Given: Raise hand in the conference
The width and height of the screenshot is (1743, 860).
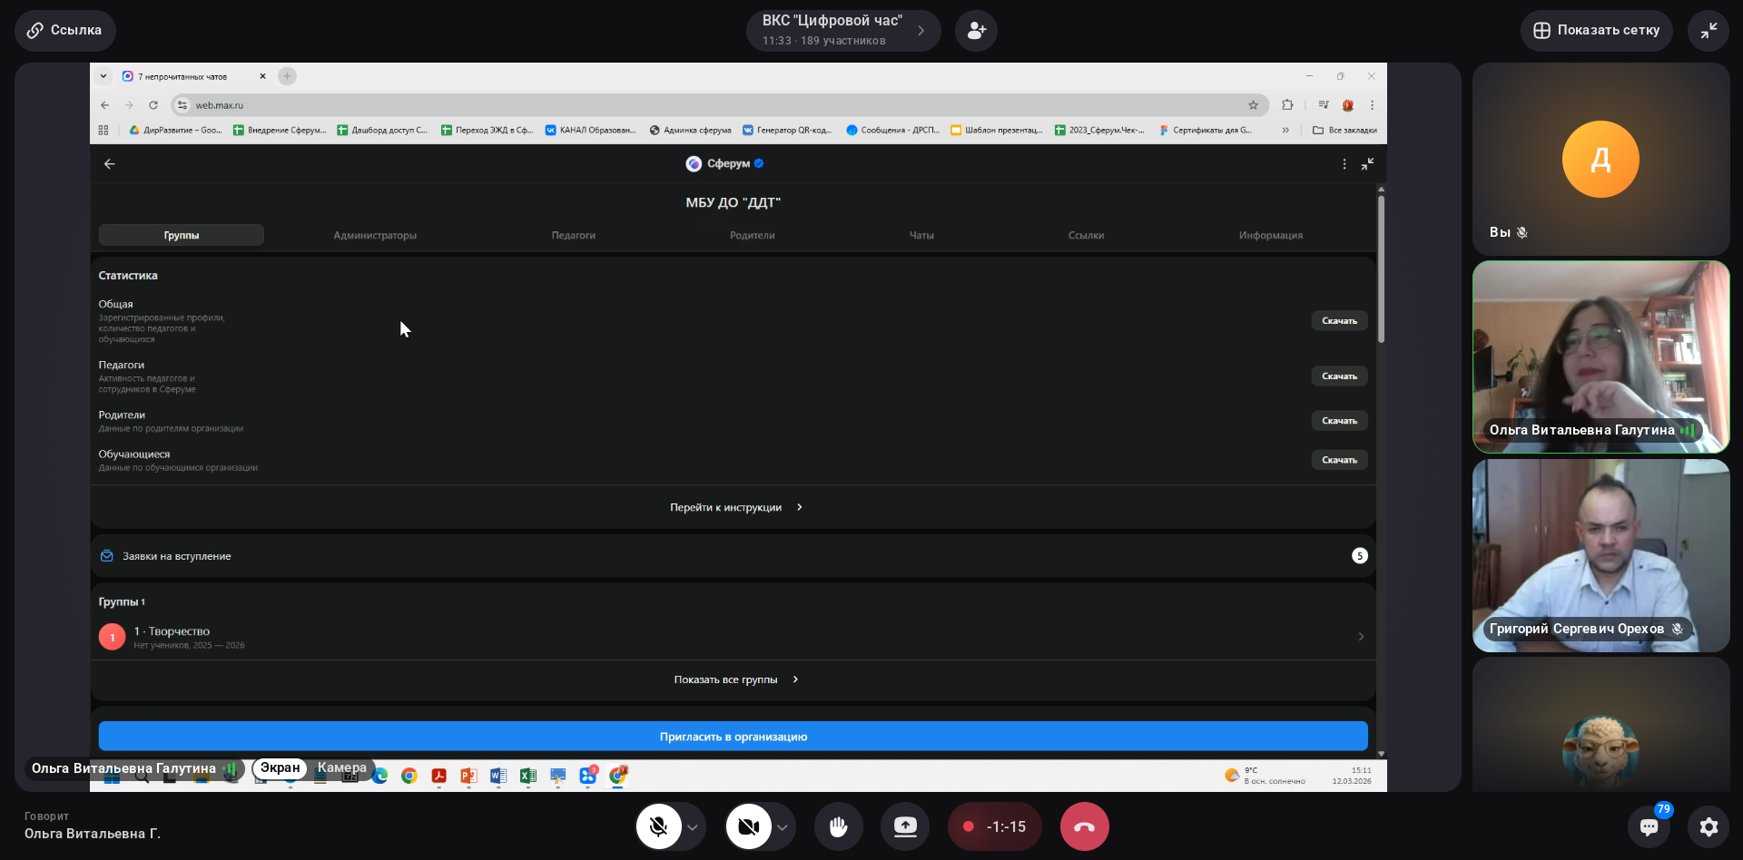Looking at the screenshot, I should [838, 826].
